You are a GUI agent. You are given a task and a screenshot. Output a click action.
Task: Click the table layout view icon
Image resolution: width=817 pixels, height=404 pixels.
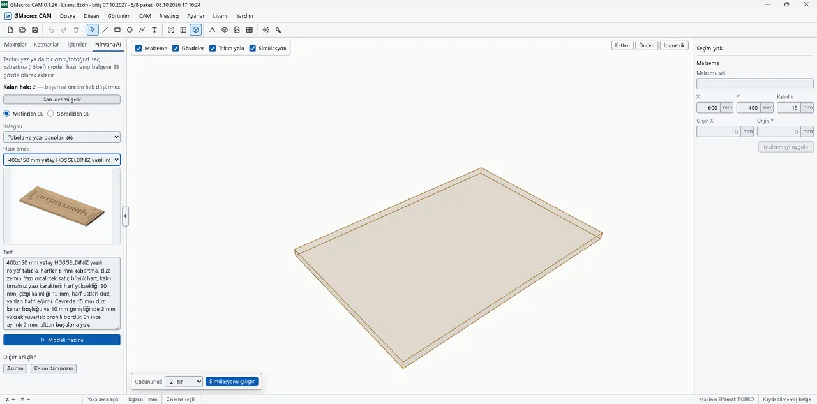tap(183, 30)
